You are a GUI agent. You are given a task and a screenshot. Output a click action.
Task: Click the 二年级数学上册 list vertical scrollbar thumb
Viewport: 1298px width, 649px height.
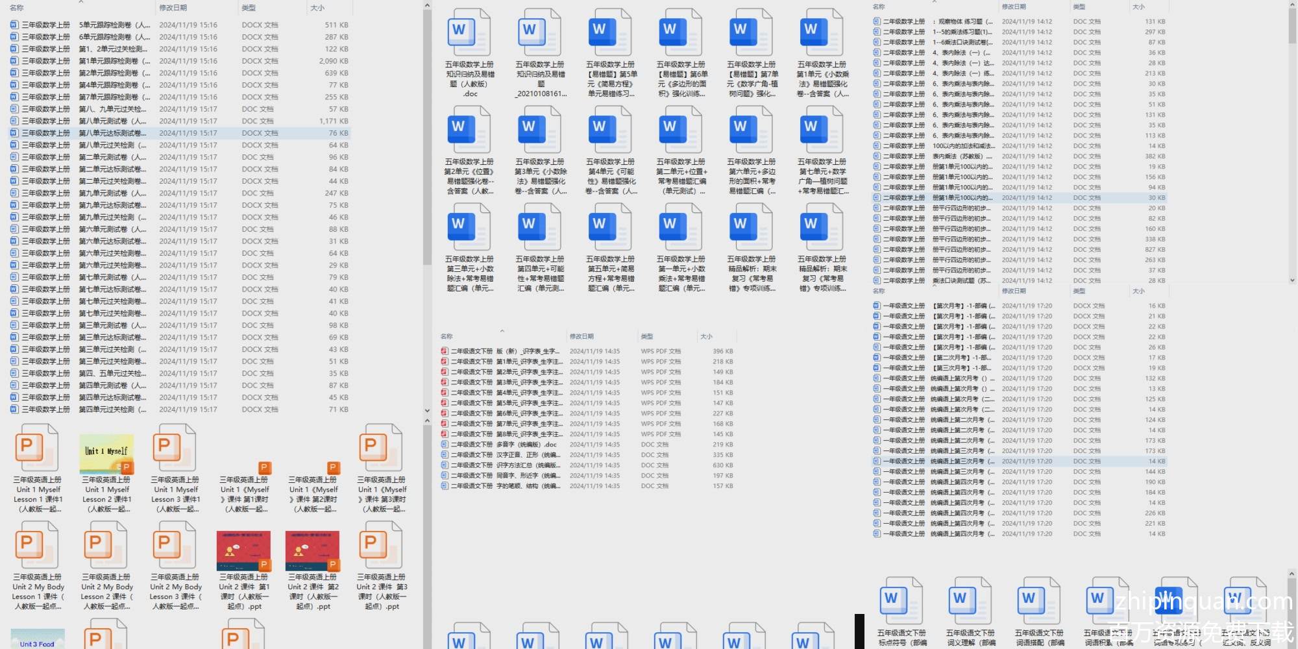[x=1292, y=26]
